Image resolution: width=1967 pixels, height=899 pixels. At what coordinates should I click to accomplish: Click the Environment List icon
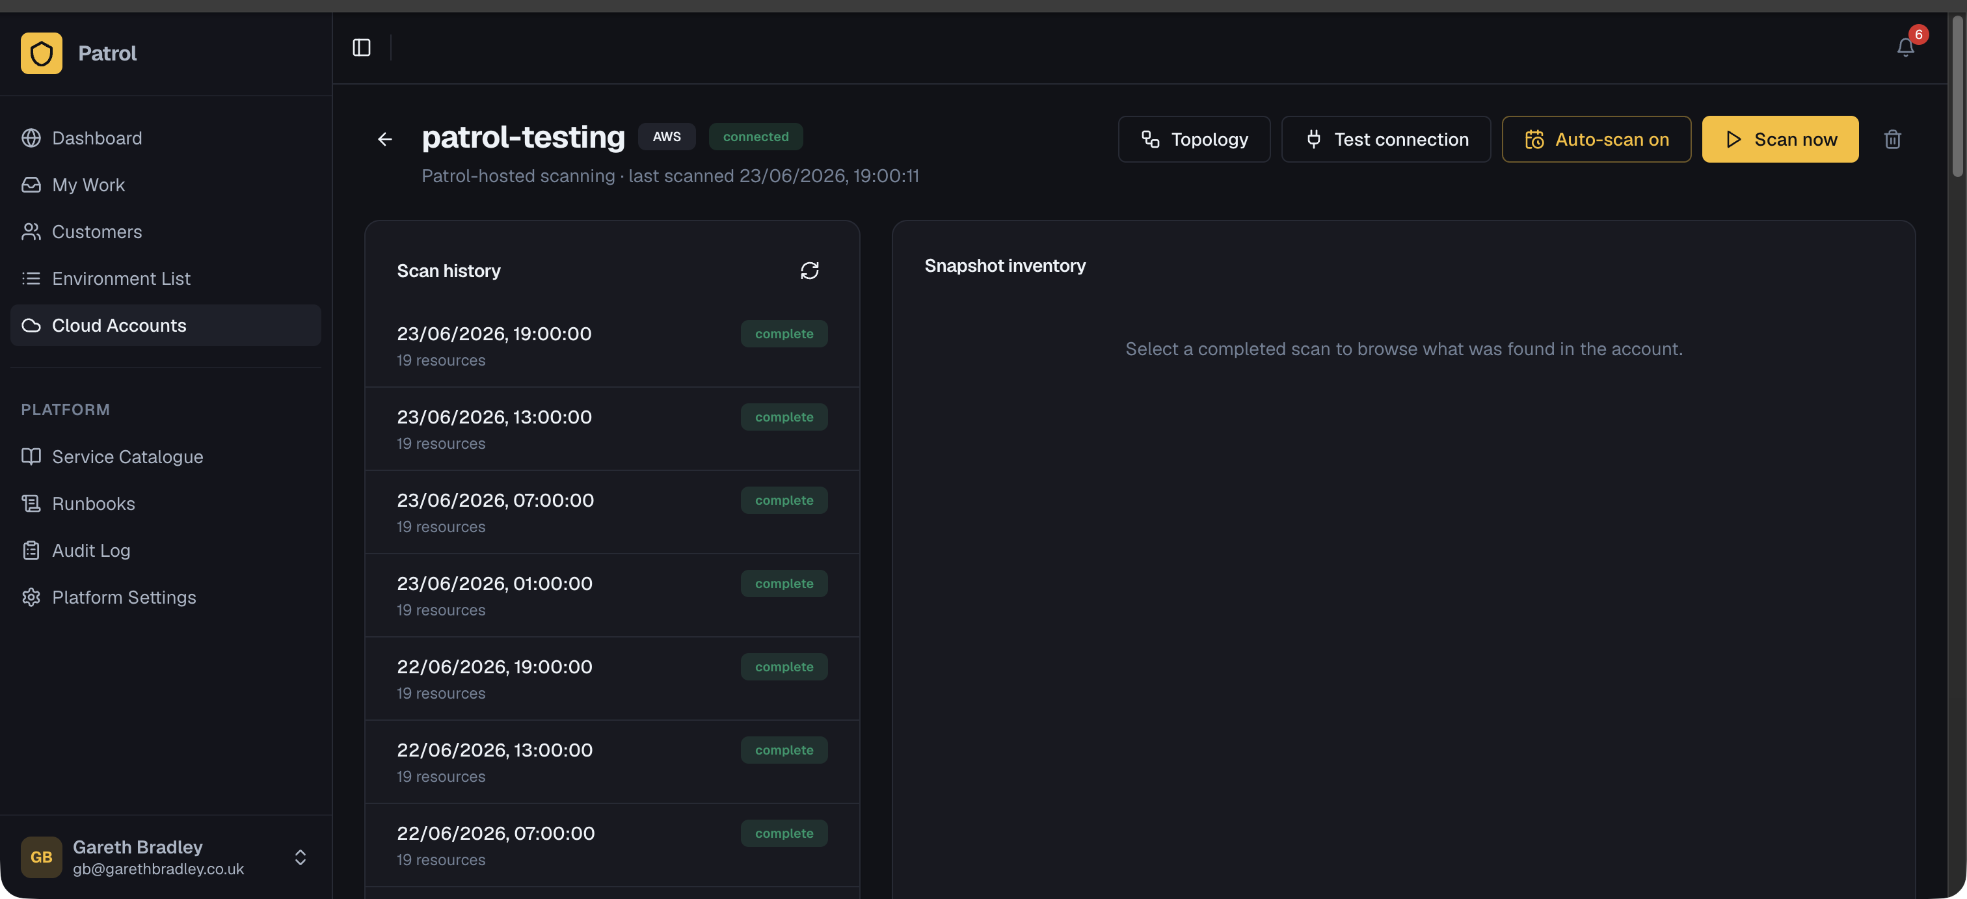point(31,278)
